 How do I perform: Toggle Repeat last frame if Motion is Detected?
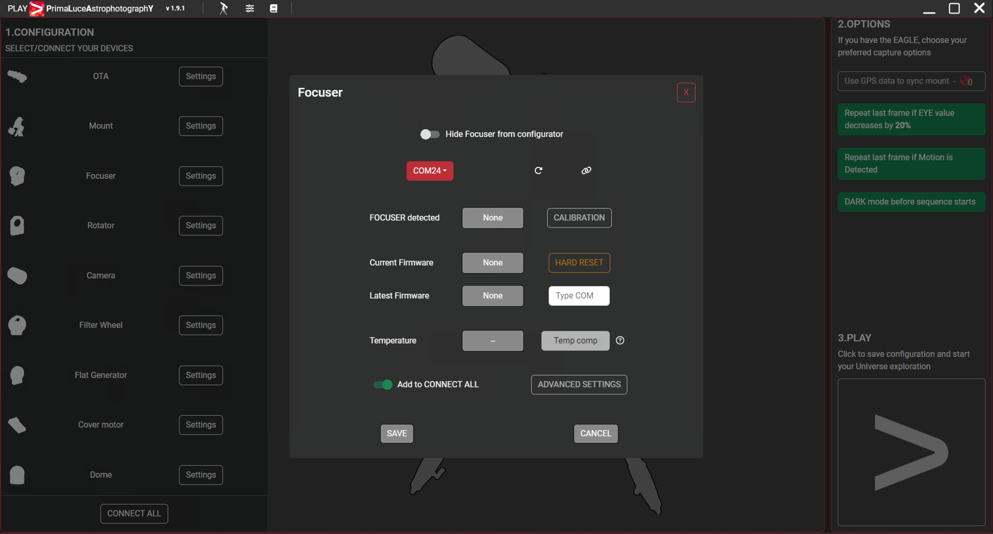click(x=911, y=164)
